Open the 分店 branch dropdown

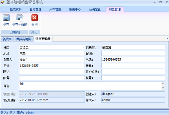point(83,47)
